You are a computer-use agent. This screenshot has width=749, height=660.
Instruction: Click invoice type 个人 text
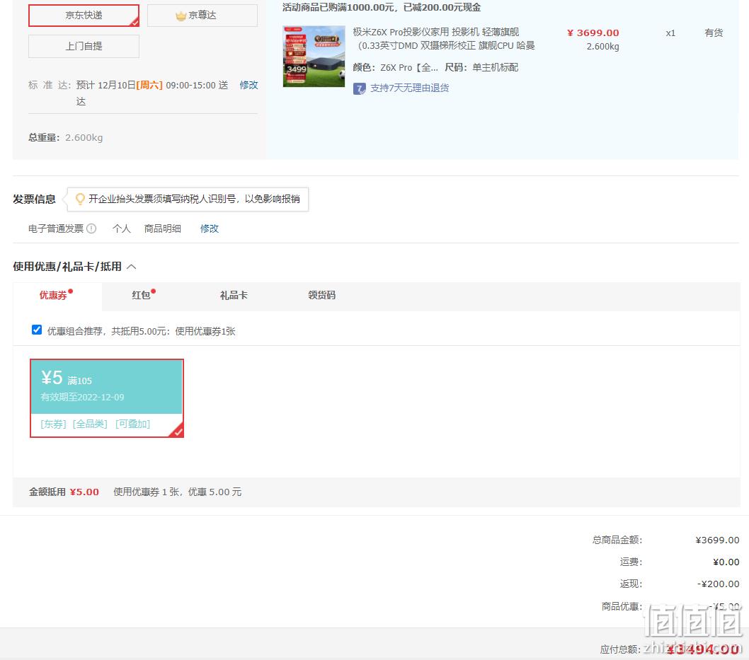pyautogui.click(x=121, y=228)
